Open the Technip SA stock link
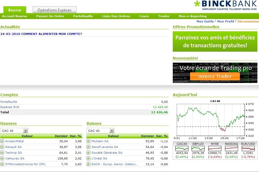The height and width of the screenshot is (172, 259). pyautogui.click(x=14, y=153)
